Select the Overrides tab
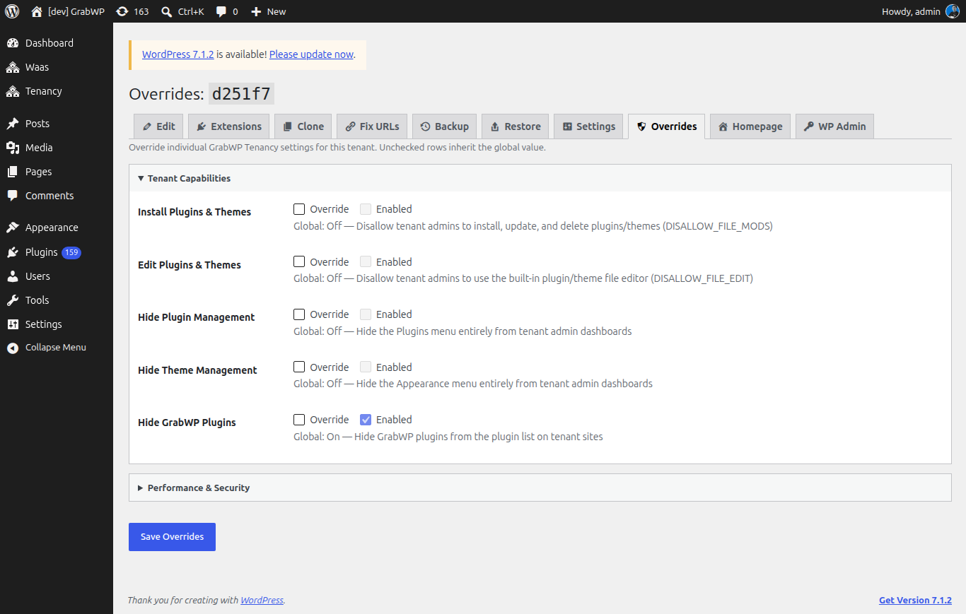Screen dimensions: 966x614 click(x=667, y=126)
